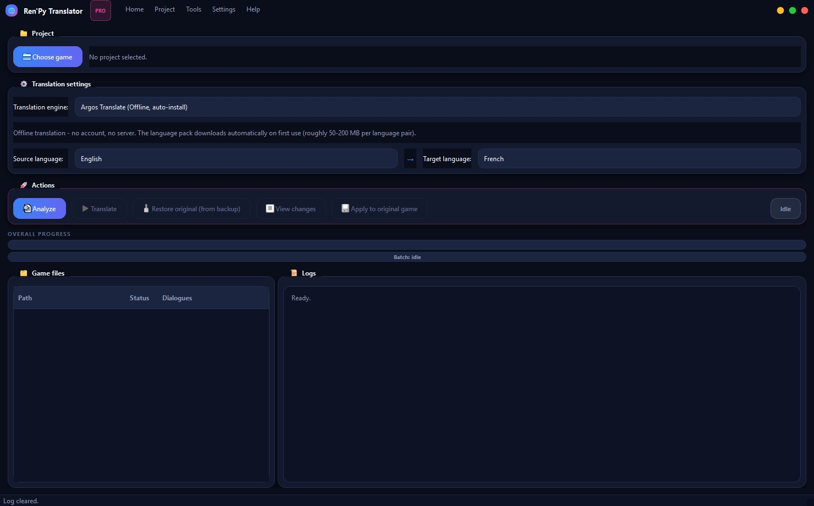
Task: Sort by the Dialogues column header
Action: pos(177,298)
